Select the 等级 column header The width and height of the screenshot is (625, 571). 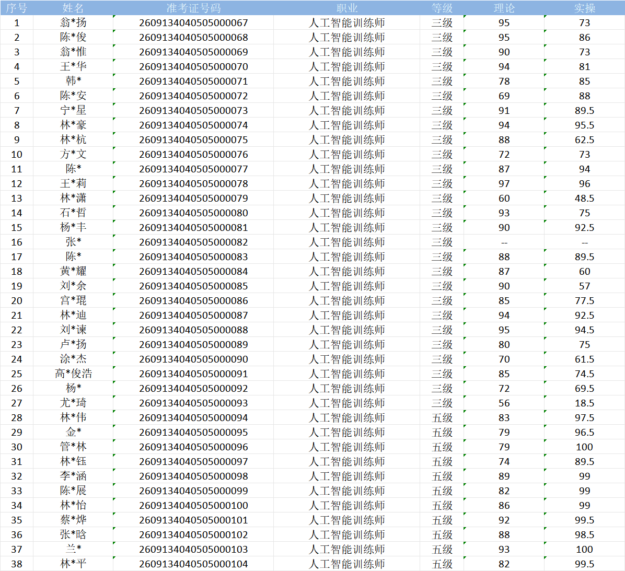pyautogui.click(x=442, y=8)
